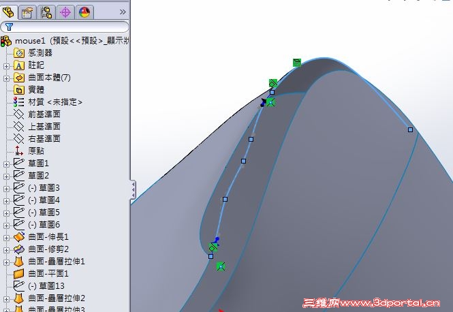Select the 感測器 text label

click(40, 53)
